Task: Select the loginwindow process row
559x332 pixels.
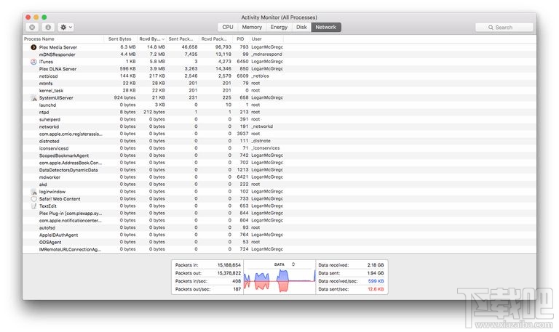Action: click(279, 192)
